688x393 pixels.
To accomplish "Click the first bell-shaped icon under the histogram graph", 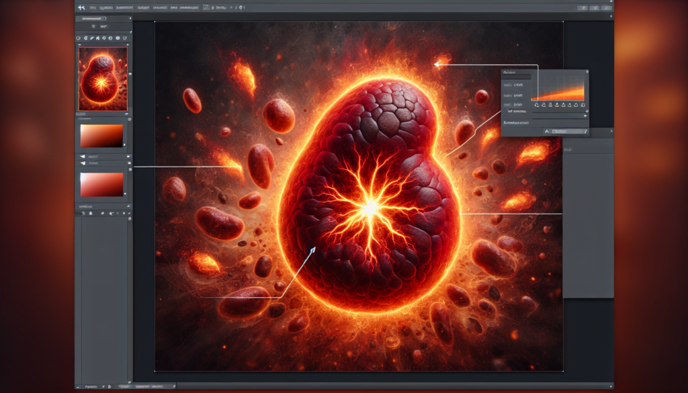I will pyautogui.click(x=536, y=105).
